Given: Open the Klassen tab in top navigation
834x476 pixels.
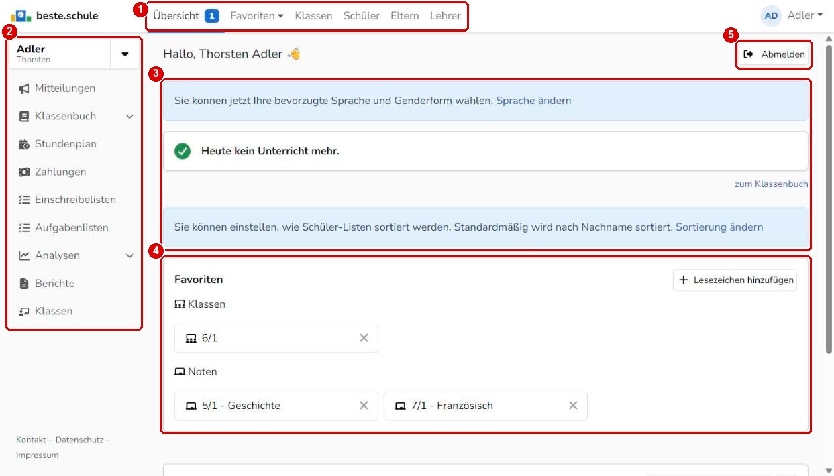Looking at the screenshot, I should pyautogui.click(x=313, y=15).
